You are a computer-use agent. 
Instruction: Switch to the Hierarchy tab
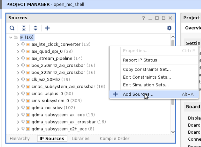point(20,139)
